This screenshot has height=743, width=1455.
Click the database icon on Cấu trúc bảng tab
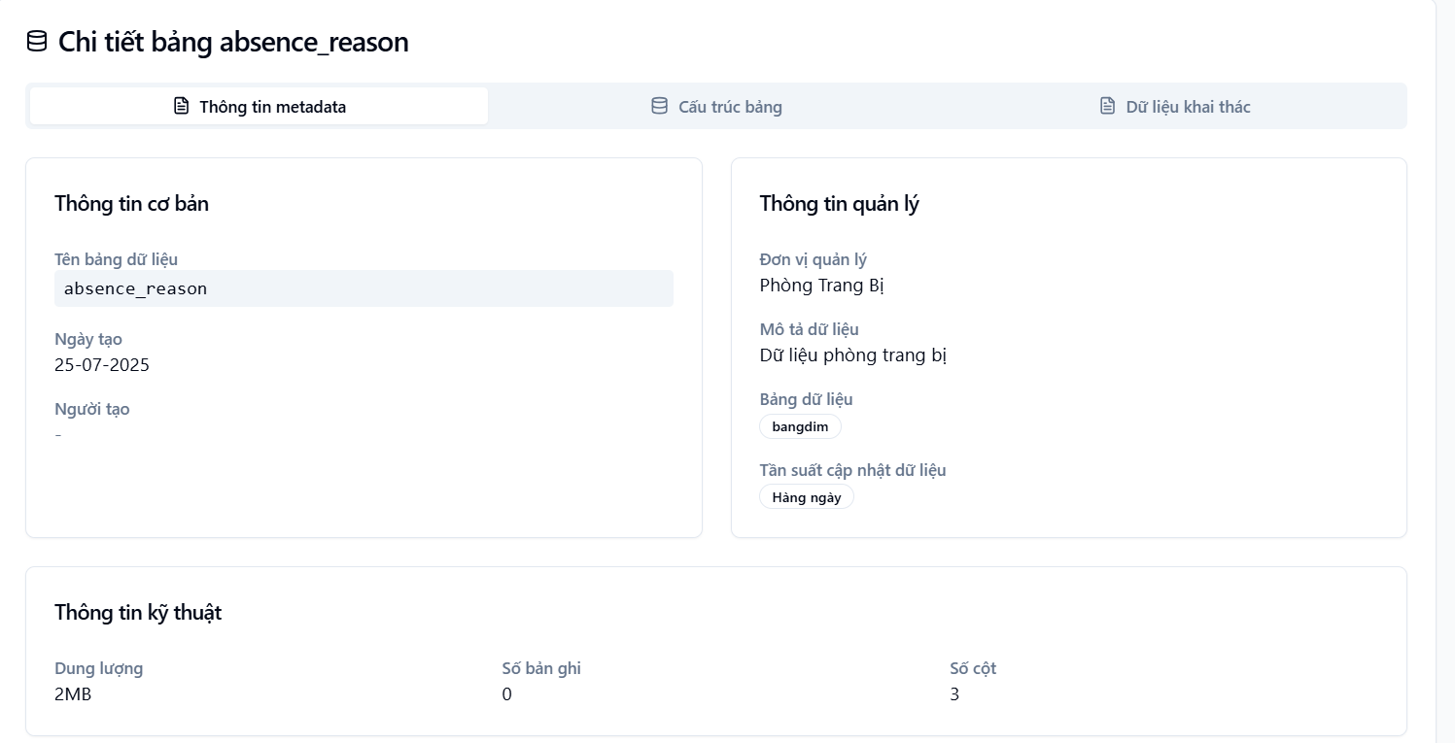pyautogui.click(x=659, y=106)
